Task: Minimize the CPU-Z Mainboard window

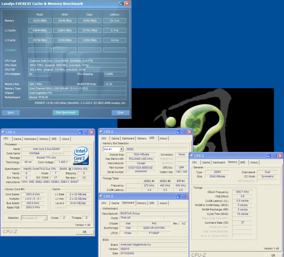Action: coord(178,196)
